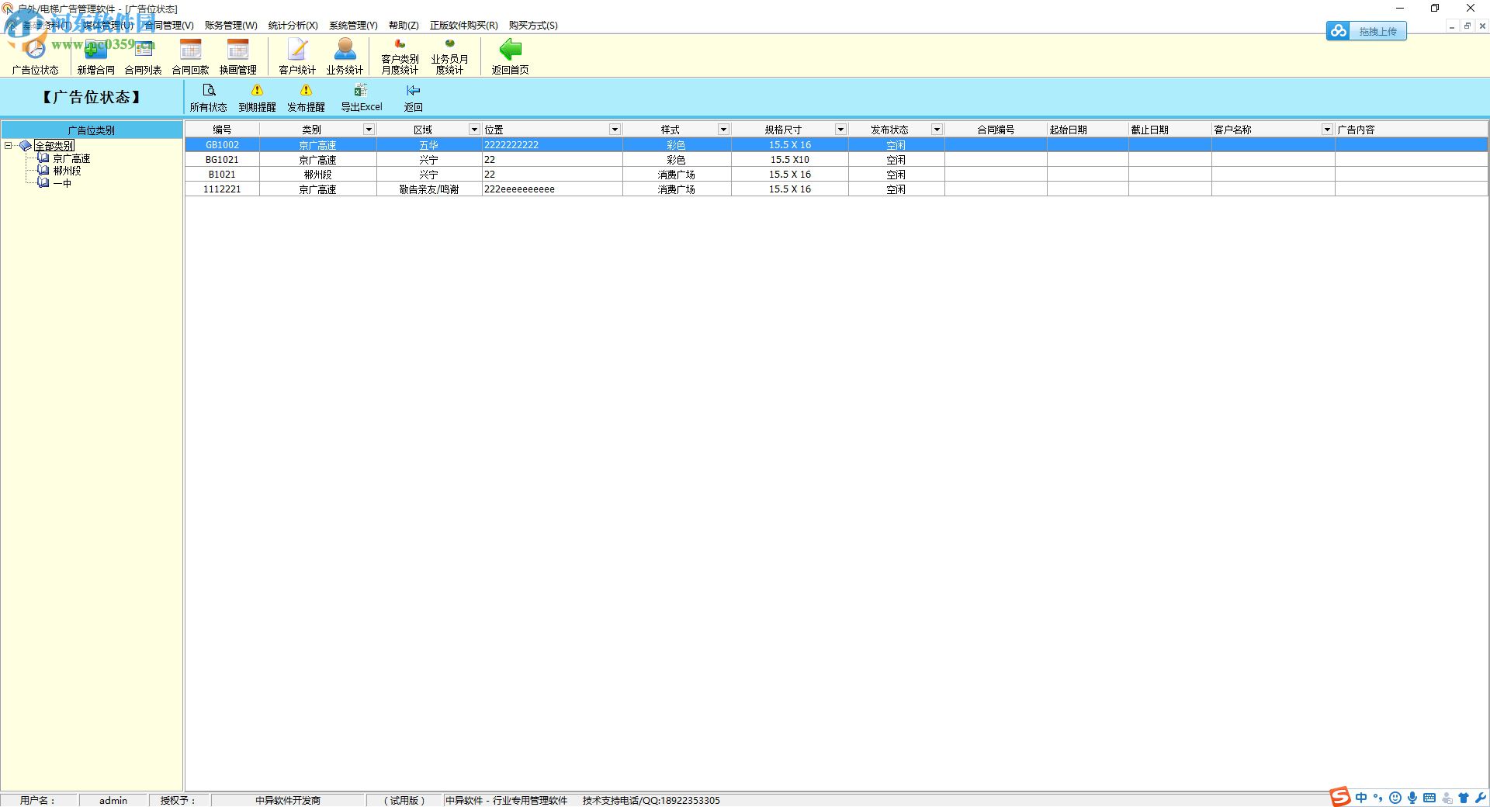This screenshot has width=1490, height=807.
Task: Show 所有状态 in the sub-toolbar
Action: [x=208, y=98]
